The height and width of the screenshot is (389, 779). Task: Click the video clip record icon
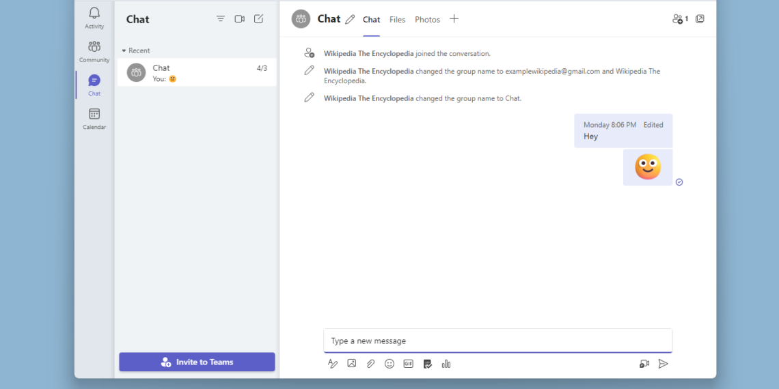pos(644,364)
